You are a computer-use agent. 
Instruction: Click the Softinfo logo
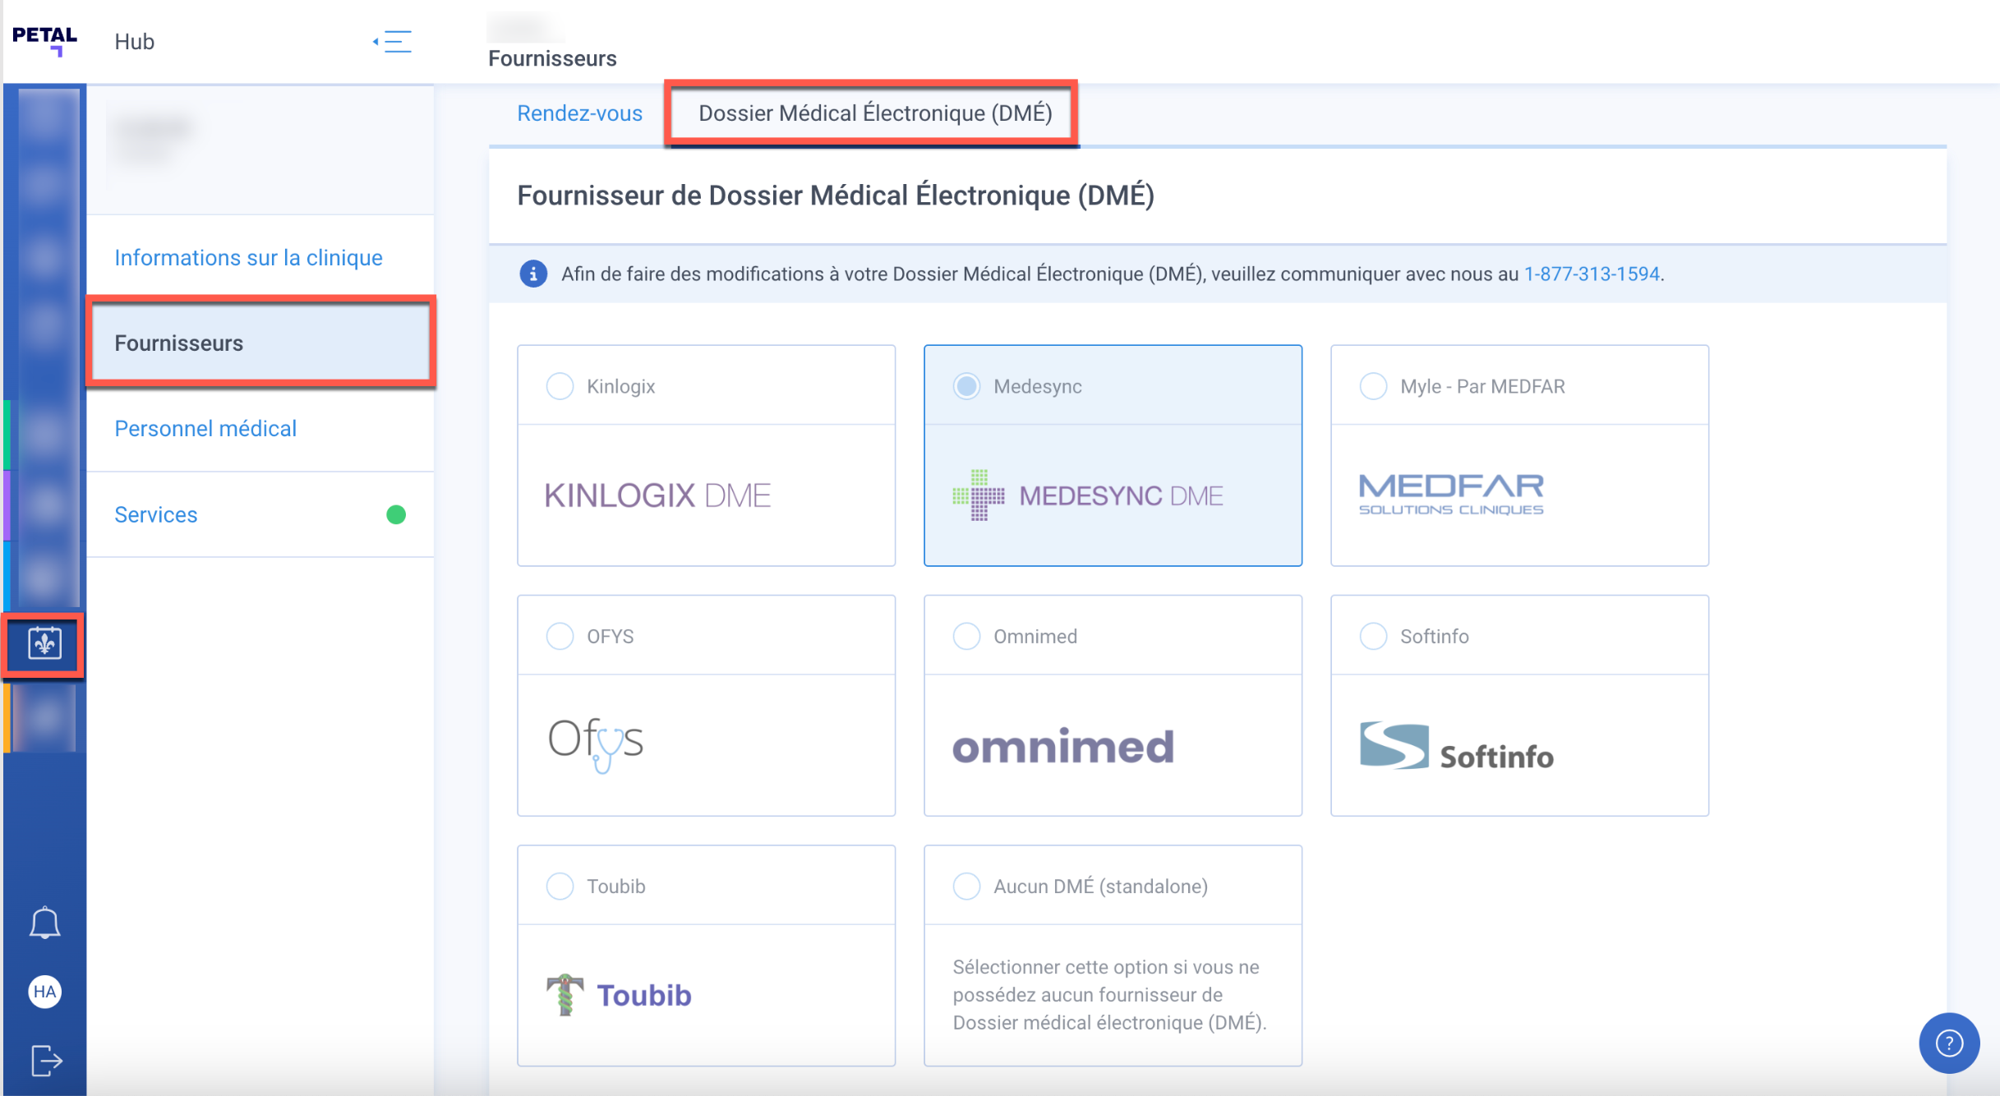[1456, 746]
